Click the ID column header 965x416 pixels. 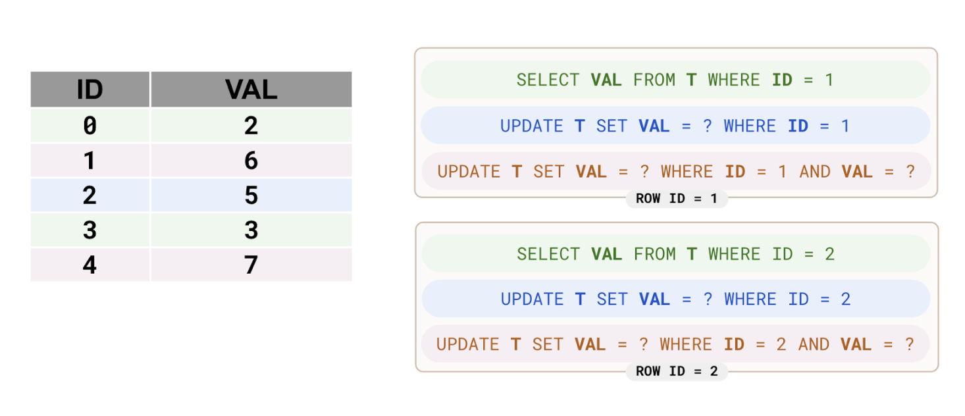tap(90, 90)
